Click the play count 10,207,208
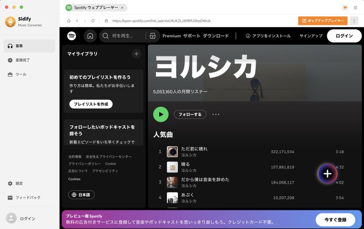 click(x=283, y=198)
